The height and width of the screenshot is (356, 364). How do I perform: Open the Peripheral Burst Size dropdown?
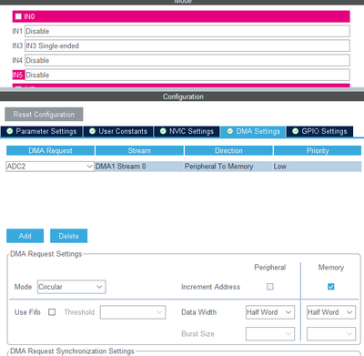click(x=270, y=334)
